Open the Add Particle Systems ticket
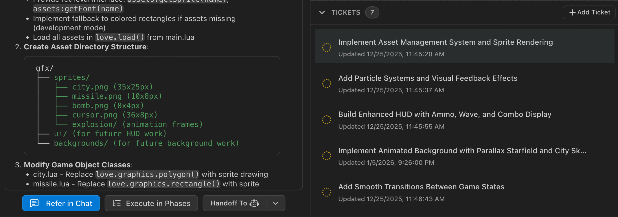Image resolution: width=618 pixels, height=217 pixels. pos(428,78)
